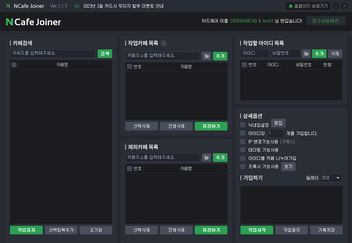This screenshot has height=243, width=352.
Task: Click the 아이디 input field
Action: [254, 54]
